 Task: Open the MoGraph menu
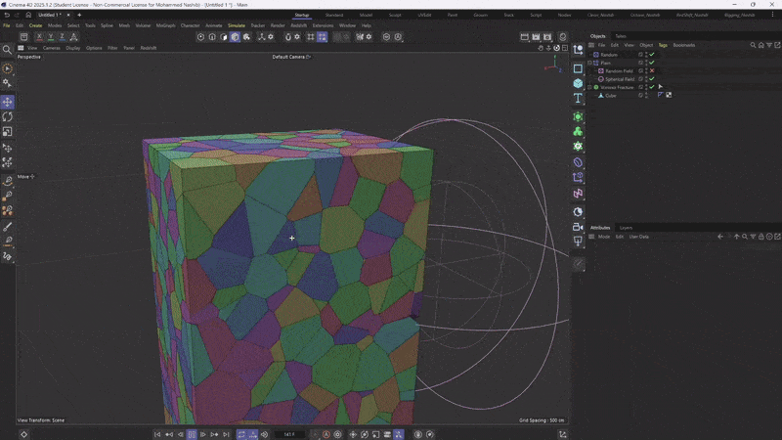[165, 25]
